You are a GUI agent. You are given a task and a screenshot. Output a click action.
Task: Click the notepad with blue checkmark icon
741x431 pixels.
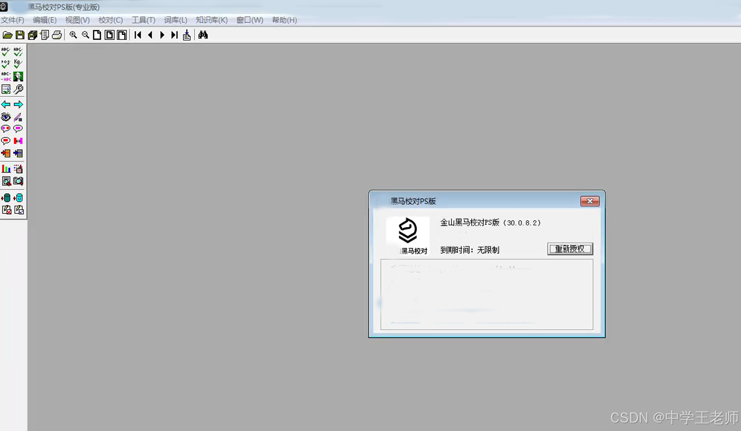(19, 210)
